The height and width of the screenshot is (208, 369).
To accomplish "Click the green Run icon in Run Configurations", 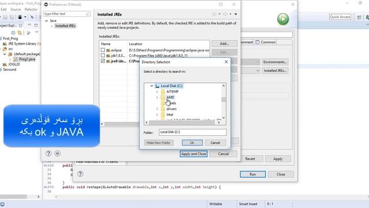I will [x=283, y=19].
